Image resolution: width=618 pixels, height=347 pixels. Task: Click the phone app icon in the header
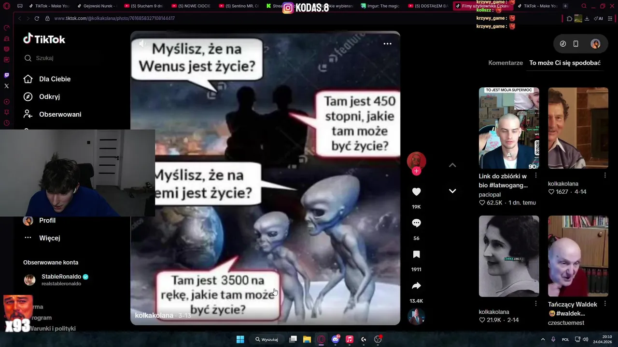pos(576,44)
